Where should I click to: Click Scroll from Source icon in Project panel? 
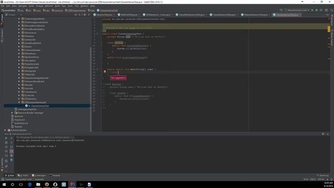(x=76, y=15)
